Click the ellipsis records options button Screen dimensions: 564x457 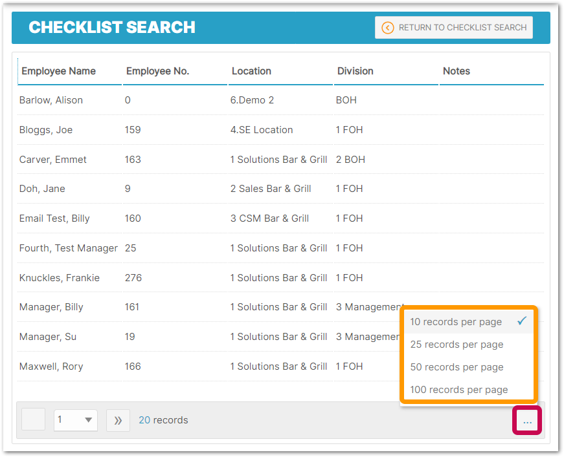(x=527, y=420)
